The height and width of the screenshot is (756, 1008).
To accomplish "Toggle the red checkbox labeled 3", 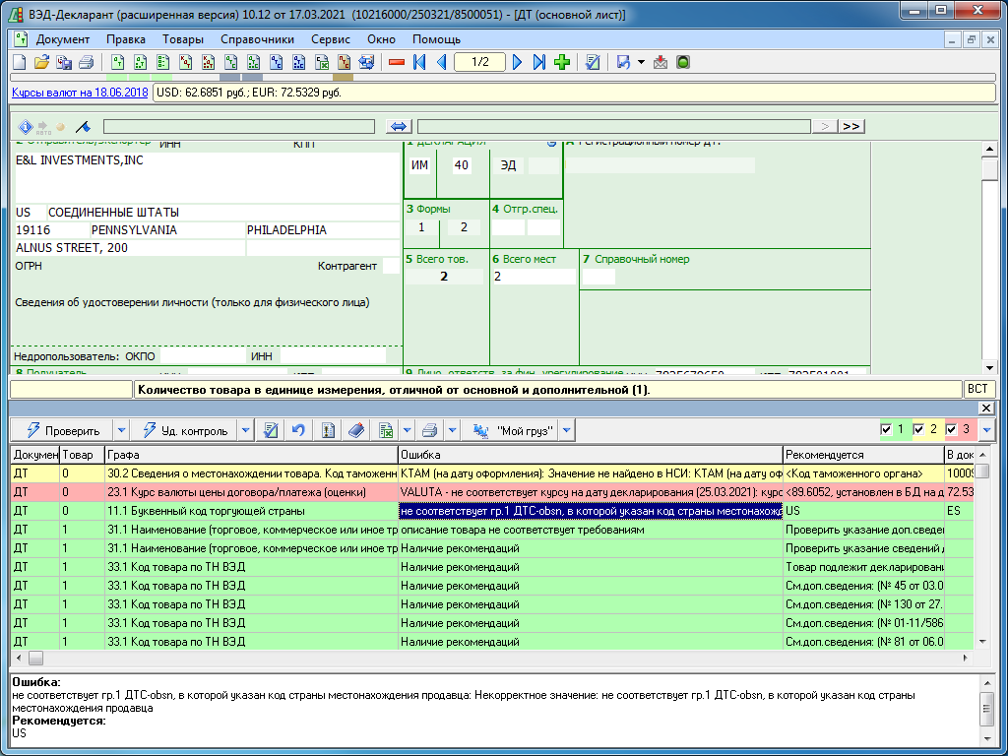I will click(951, 430).
